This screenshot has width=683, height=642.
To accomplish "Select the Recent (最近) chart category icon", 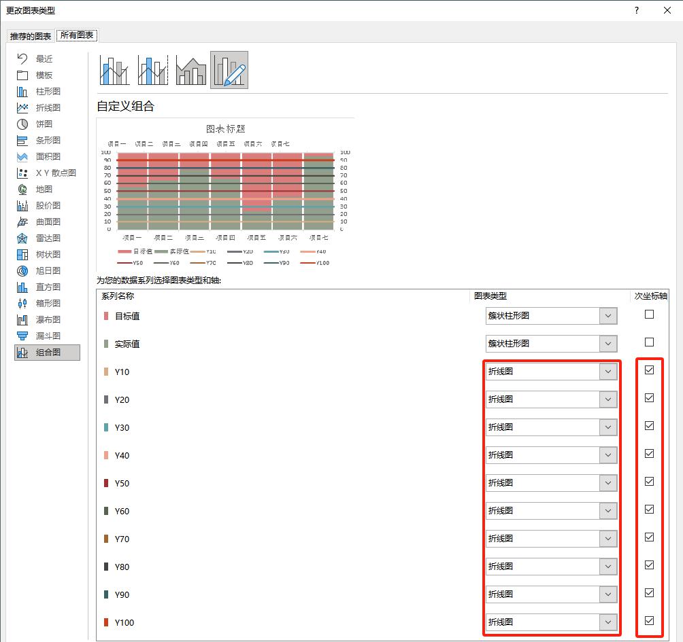I will [x=22, y=58].
